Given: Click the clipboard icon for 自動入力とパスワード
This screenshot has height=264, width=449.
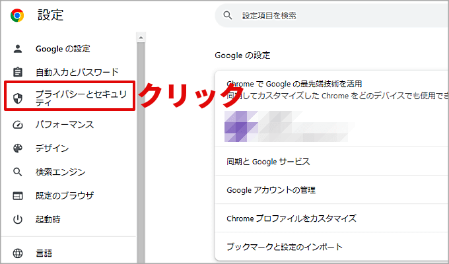Looking at the screenshot, I should [18, 72].
